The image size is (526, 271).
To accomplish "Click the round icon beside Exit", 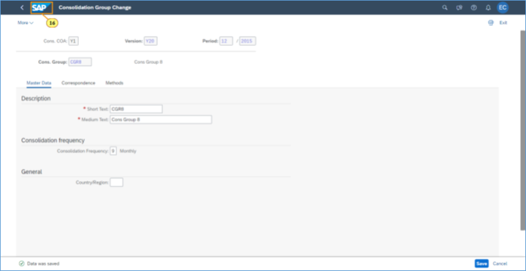I will [490, 23].
